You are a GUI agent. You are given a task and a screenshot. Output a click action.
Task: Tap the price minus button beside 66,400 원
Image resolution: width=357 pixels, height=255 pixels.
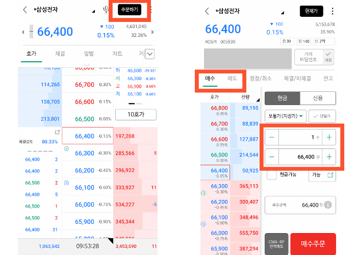click(x=272, y=157)
